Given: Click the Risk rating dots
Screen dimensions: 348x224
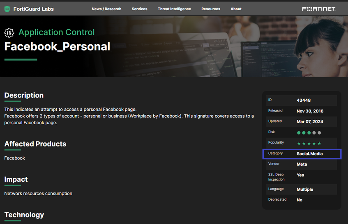Looking at the screenshot, I should (309, 133).
